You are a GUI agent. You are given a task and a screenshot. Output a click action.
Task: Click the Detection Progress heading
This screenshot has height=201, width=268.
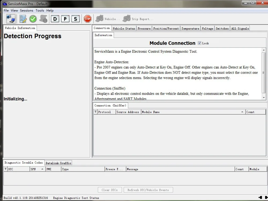click(x=32, y=36)
